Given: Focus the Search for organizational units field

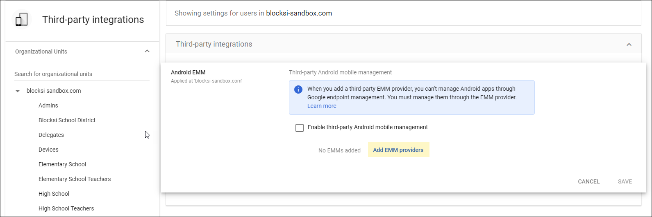Looking at the screenshot, I should (x=82, y=74).
